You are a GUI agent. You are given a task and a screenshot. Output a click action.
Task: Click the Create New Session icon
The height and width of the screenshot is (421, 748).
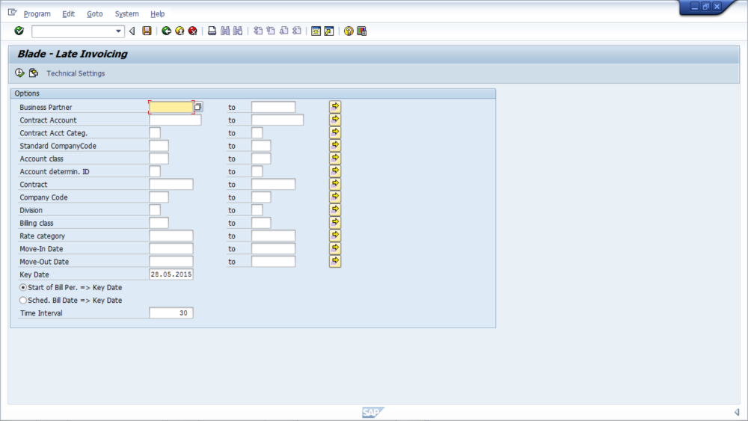[316, 31]
